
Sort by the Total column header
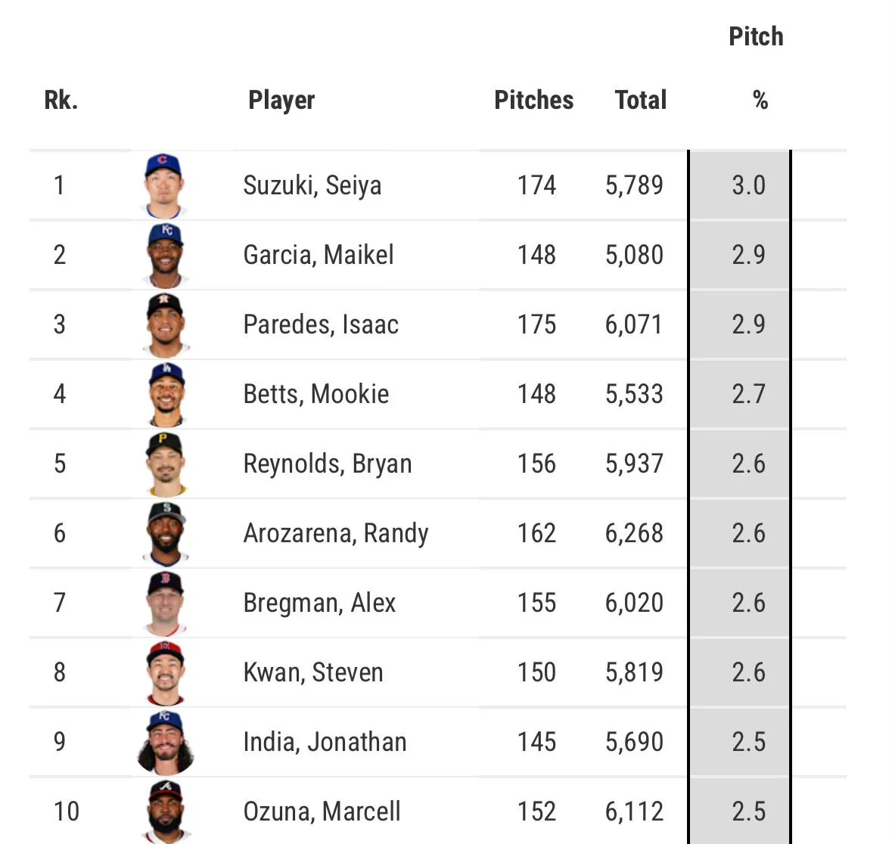click(x=640, y=100)
